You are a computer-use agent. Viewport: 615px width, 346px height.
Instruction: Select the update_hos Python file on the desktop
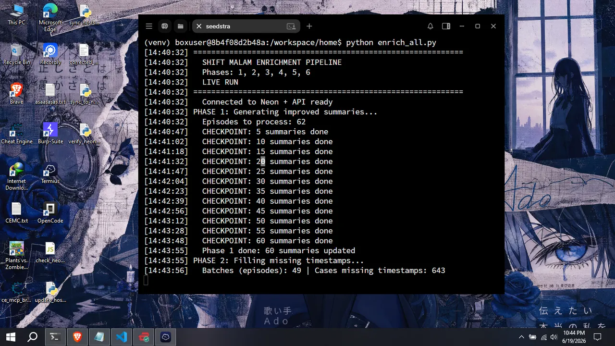point(50,292)
